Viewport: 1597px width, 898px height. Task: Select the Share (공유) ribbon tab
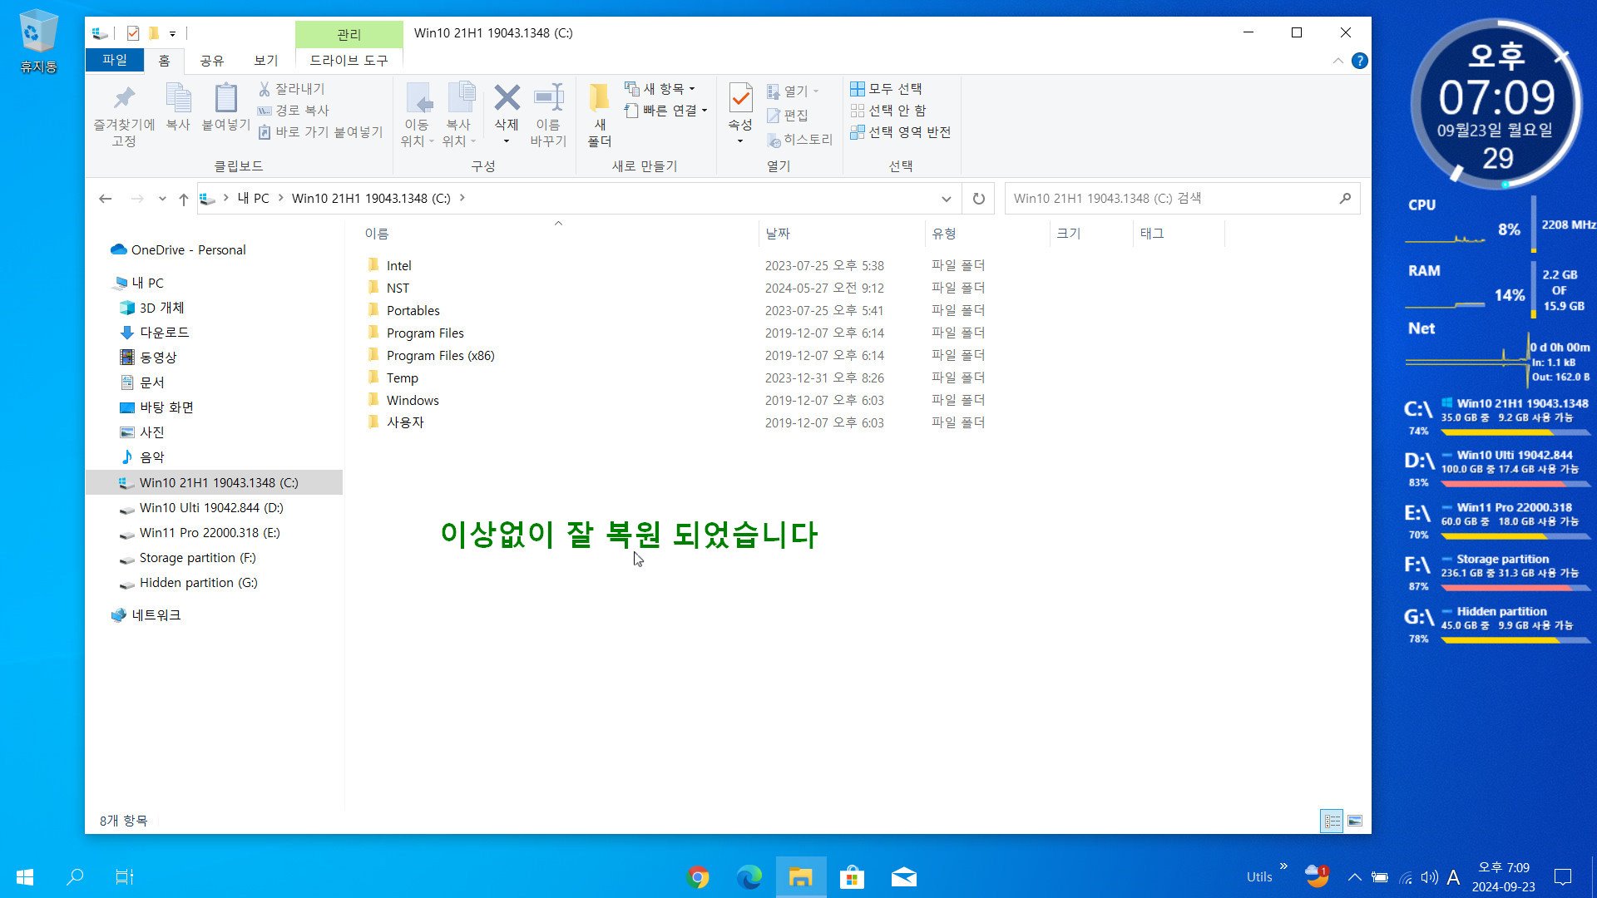pyautogui.click(x=211, y=61)
